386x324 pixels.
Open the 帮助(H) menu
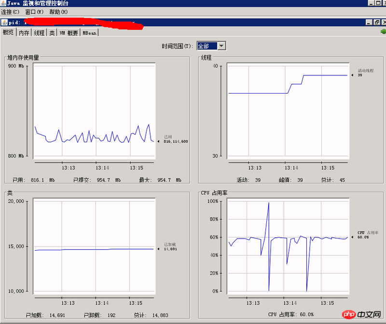pyautogui.click(x=58, y=12)
